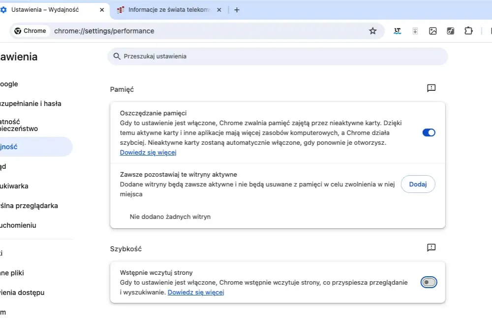Click the Pamięć section heading
This screenshot has width=492, height=320.
click(x=122, y=89)
